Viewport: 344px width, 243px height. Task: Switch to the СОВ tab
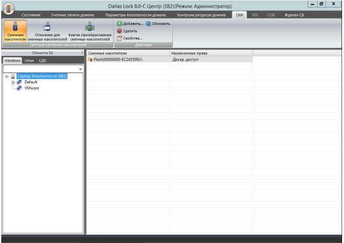(x=271, y=15)
